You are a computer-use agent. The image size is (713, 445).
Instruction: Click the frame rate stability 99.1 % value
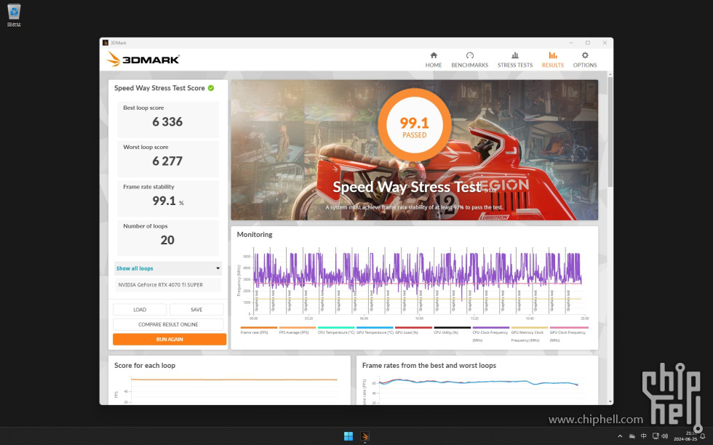pyautogui.click(x=168, y=201)
